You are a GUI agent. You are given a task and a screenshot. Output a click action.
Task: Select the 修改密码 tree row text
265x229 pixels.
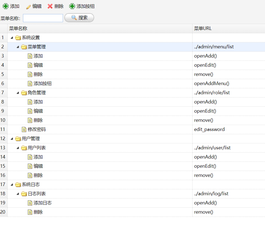point(37,129)
